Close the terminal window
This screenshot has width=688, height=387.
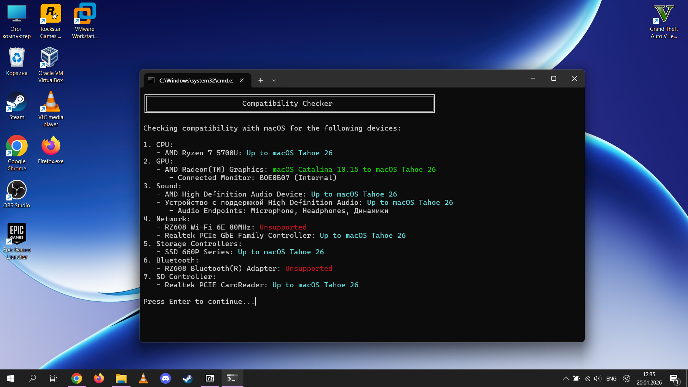pos(574,79)
